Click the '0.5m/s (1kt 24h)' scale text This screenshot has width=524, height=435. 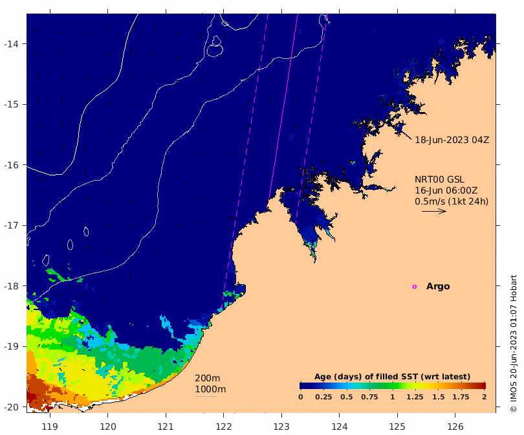point(452,201)
